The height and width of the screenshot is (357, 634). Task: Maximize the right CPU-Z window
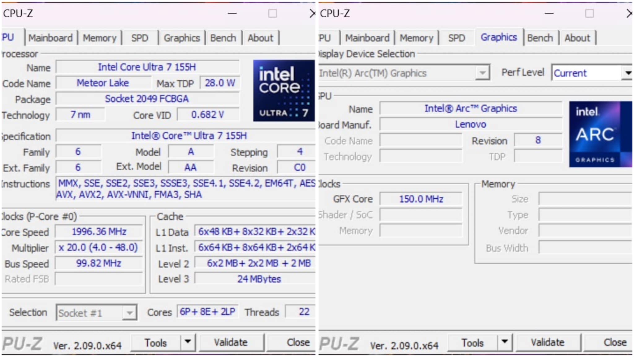pyautogui.click(x=590, y=13)
